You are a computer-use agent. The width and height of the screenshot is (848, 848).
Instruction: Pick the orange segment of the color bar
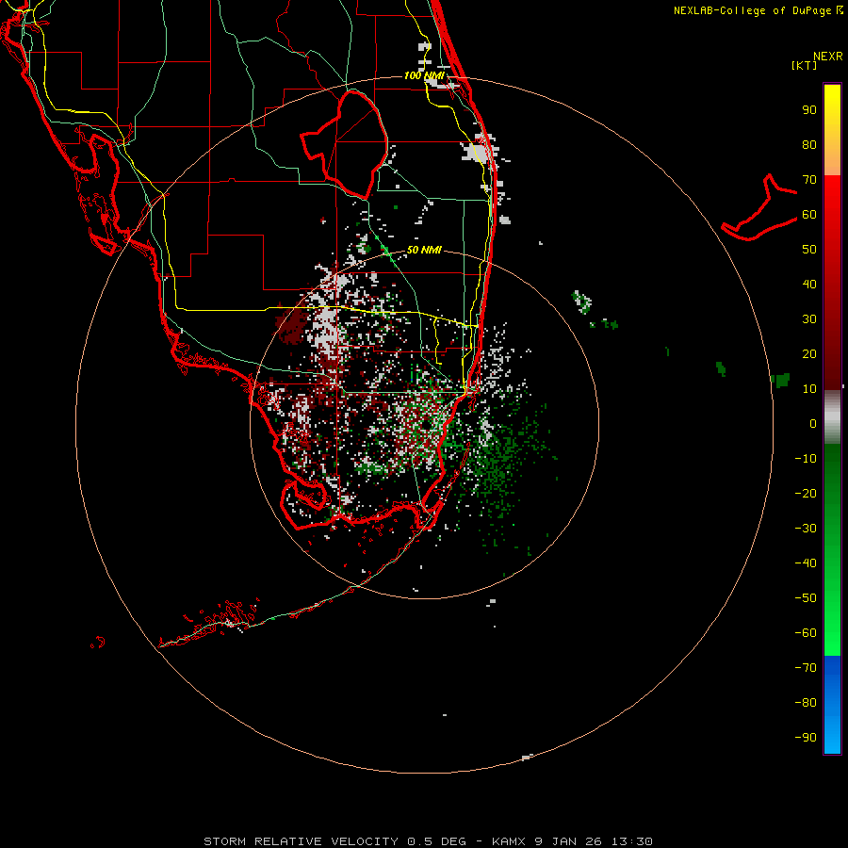tap(832, 160)
